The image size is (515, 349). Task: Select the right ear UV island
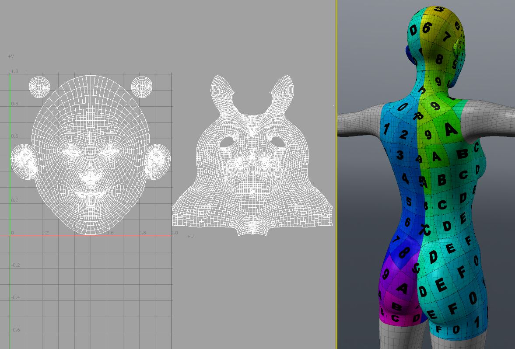click(158, 162)
